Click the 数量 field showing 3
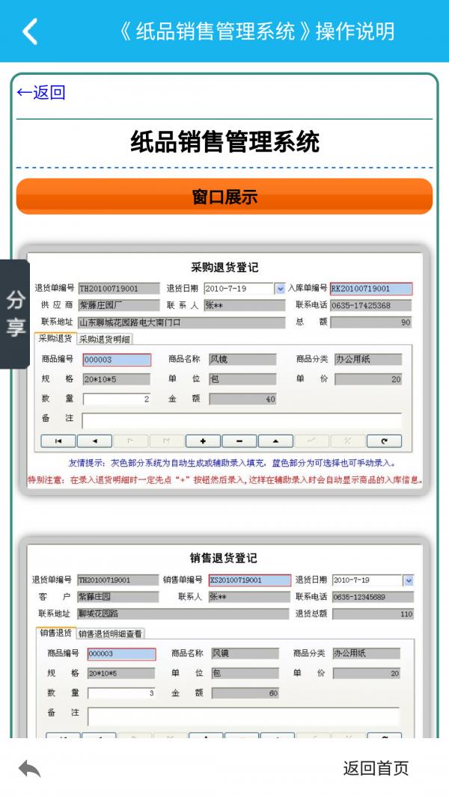This screenshot has width=449, height=798. click(121, 693)
